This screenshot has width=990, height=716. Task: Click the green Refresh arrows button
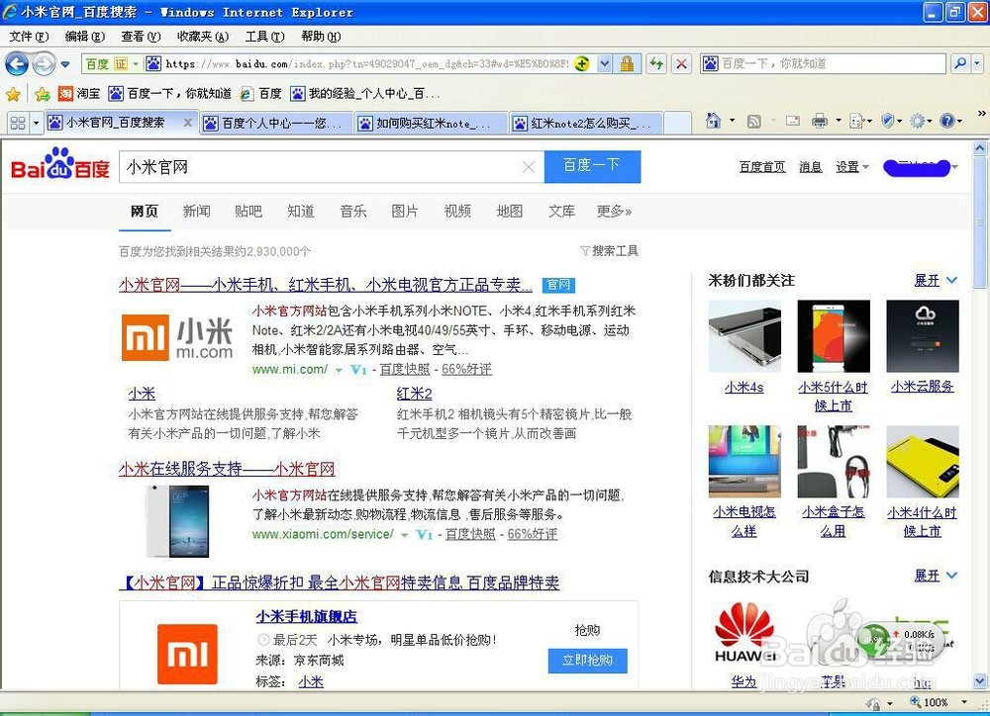(x=656, y=63)
